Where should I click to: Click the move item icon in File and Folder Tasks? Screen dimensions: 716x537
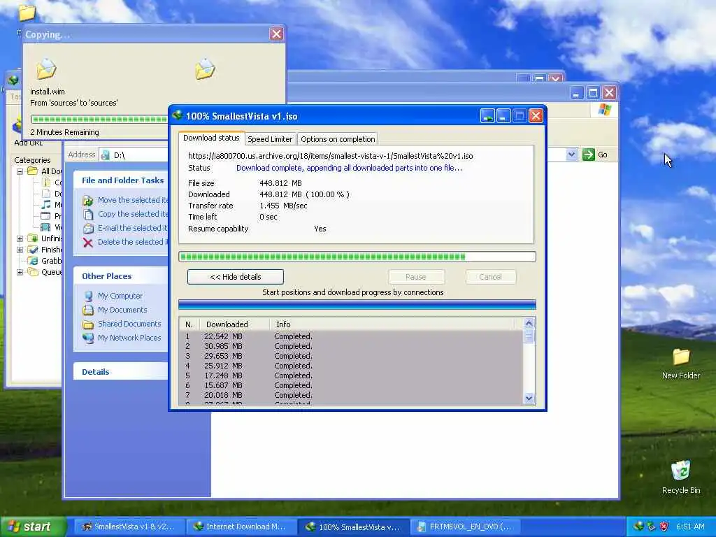pyautogui.click(x=88, y=201)
